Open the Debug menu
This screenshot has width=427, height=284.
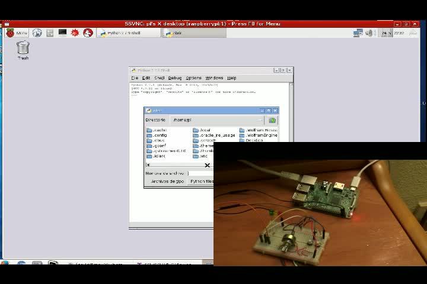pos(175,78)
